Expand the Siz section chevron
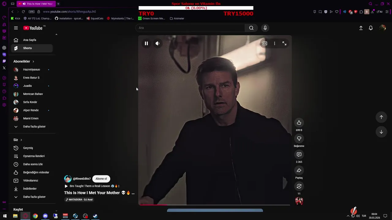Image resolution: width=392 pixels, height=220 pixels. coord(21,140)
